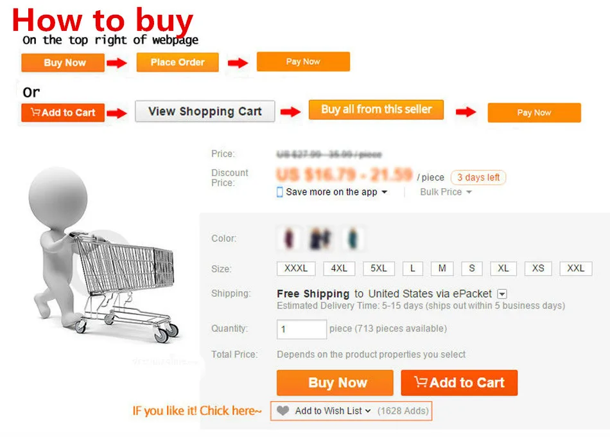Click the large Add to Cart button
This screenshot has height=437, width=610.
click(460, 382)
